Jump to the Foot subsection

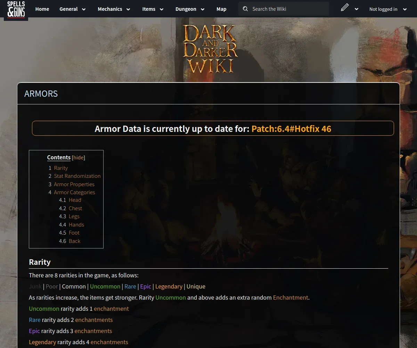[74, 233]
